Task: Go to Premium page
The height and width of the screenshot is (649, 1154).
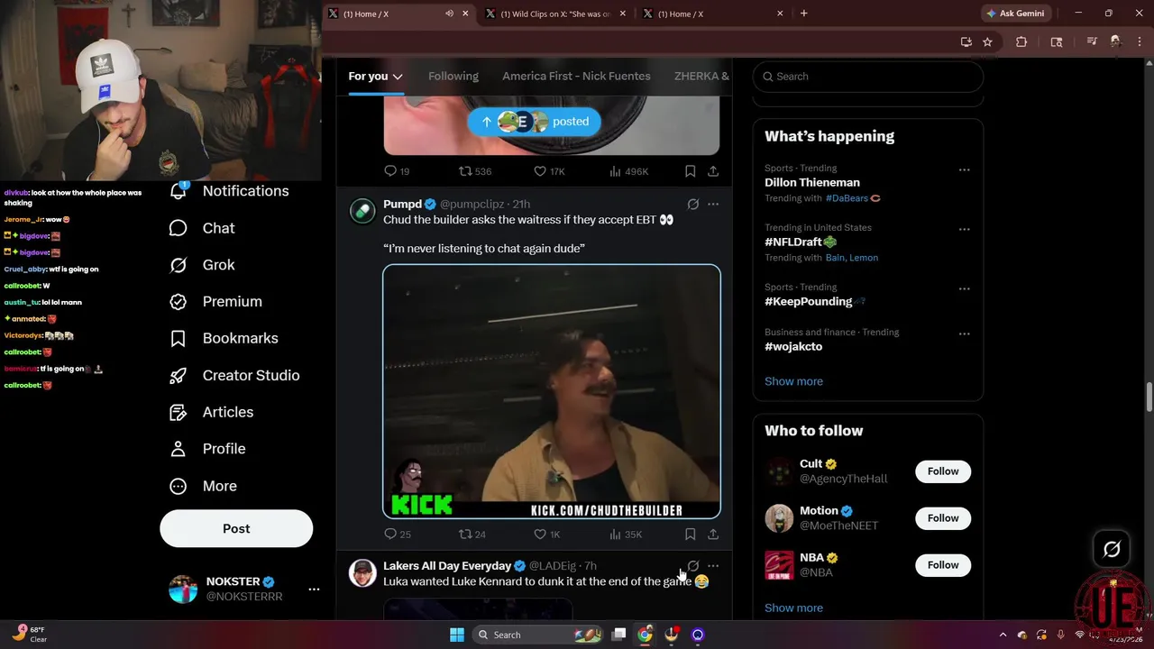Action: [x=215, y=302]
